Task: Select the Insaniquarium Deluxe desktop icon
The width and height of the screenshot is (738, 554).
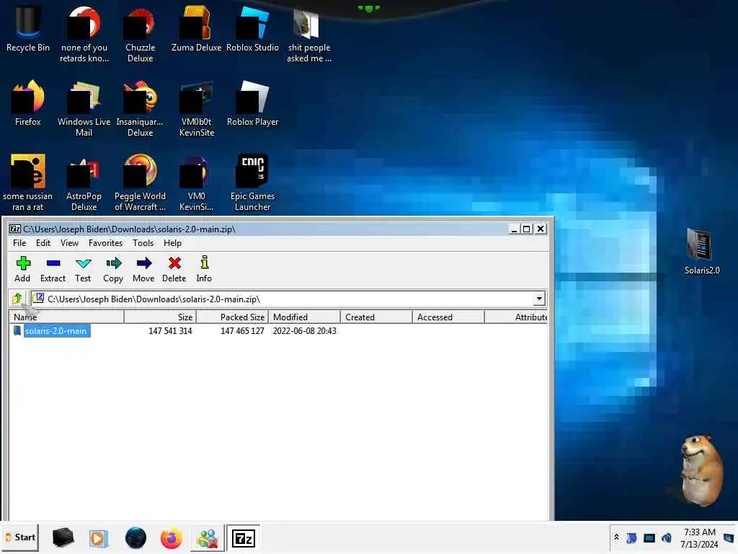Action: [x=141, y=110]
